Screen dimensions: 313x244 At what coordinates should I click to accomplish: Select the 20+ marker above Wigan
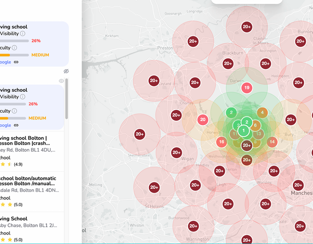pos(177,152)
